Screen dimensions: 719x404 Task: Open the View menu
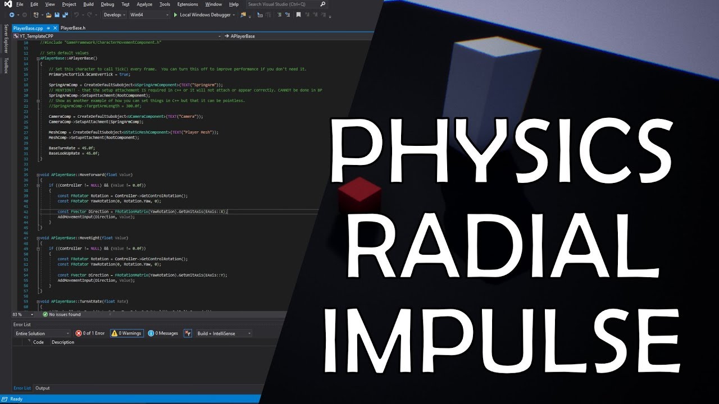tap(50, 4)
